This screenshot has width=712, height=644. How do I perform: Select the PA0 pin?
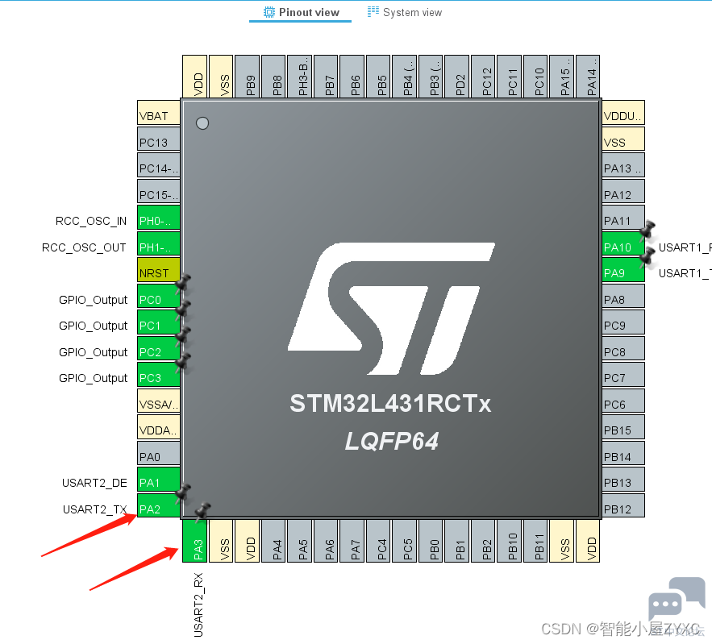pos(159,452)
